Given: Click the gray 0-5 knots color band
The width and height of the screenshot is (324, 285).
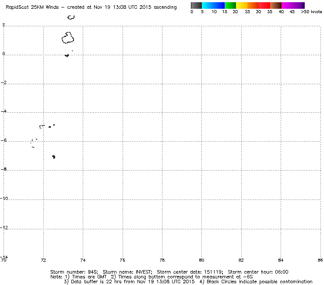Looking at the screenshot, I should (196, 5).
